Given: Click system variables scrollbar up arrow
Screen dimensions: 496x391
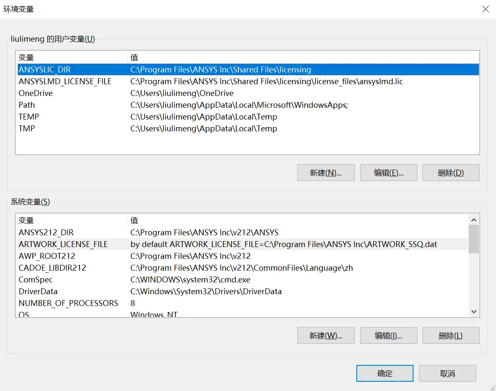Looking at the screenshot, I should [474, 220].
